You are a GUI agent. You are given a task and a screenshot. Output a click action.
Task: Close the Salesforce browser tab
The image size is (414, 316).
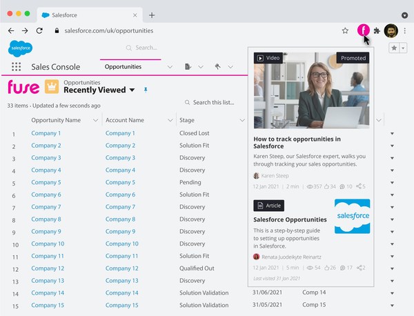[x=135, y=15]
